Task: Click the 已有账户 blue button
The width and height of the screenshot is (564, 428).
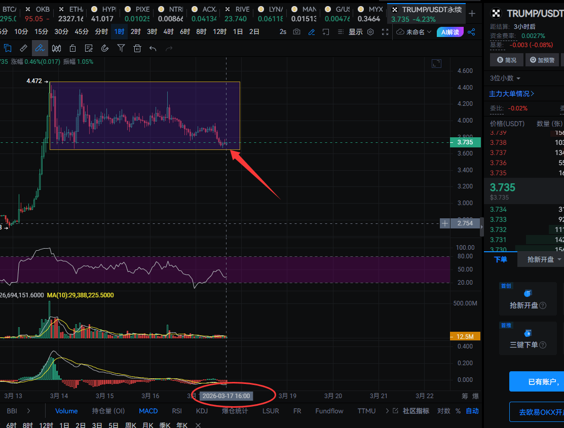Action: pos(537,381)
